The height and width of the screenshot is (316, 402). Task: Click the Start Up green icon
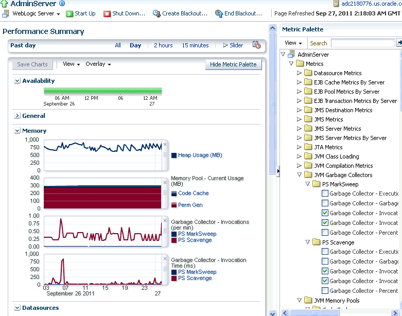coord(69,14)
